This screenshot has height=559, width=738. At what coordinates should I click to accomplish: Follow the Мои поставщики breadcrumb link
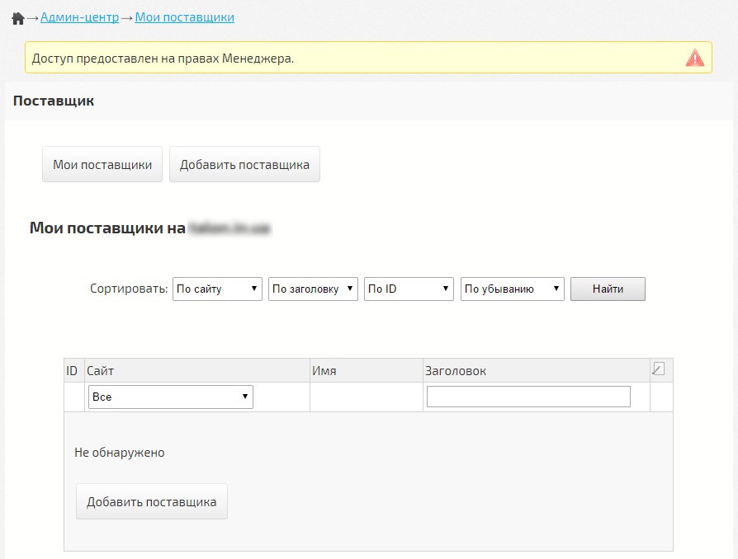point(184,17)
